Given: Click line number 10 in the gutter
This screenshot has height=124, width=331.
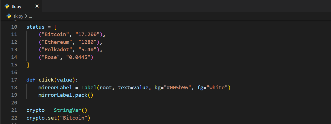Looking at the screenshot, I should [14, 27].
